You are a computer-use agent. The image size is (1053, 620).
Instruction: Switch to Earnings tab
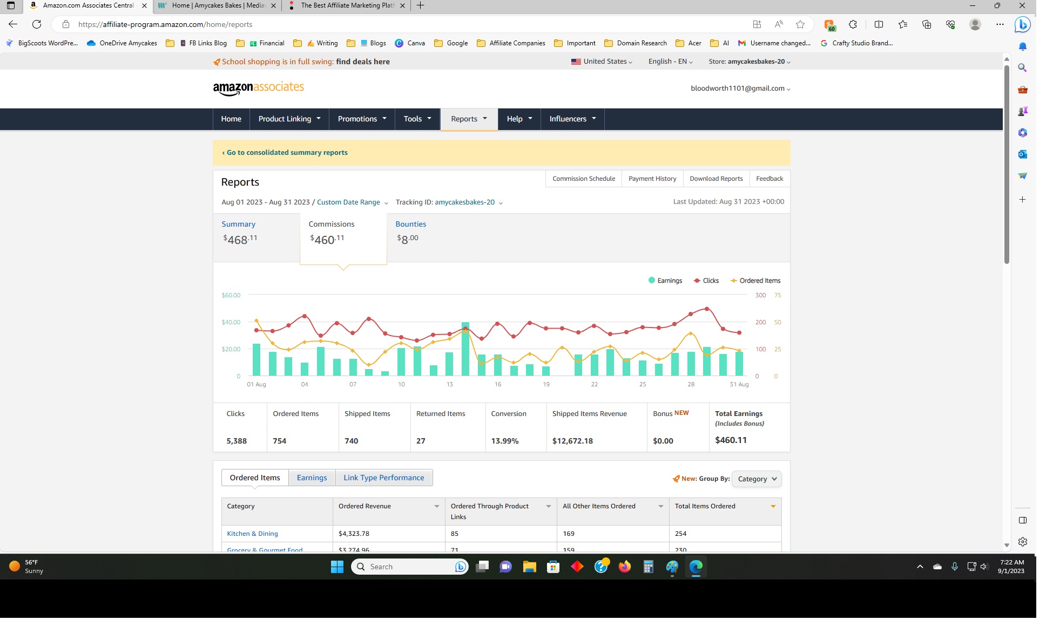[312, 478]
